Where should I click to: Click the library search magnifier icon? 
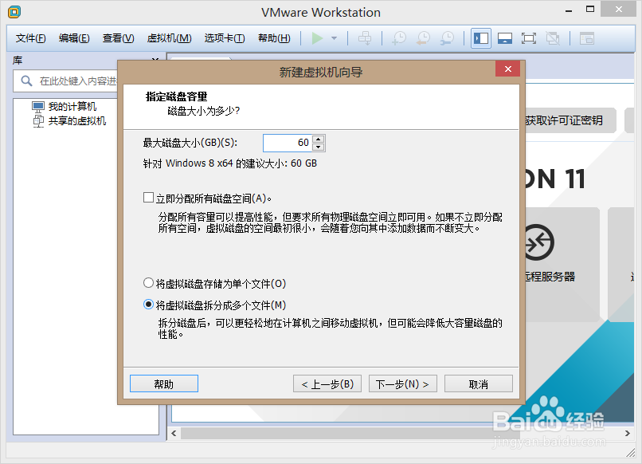26,81
